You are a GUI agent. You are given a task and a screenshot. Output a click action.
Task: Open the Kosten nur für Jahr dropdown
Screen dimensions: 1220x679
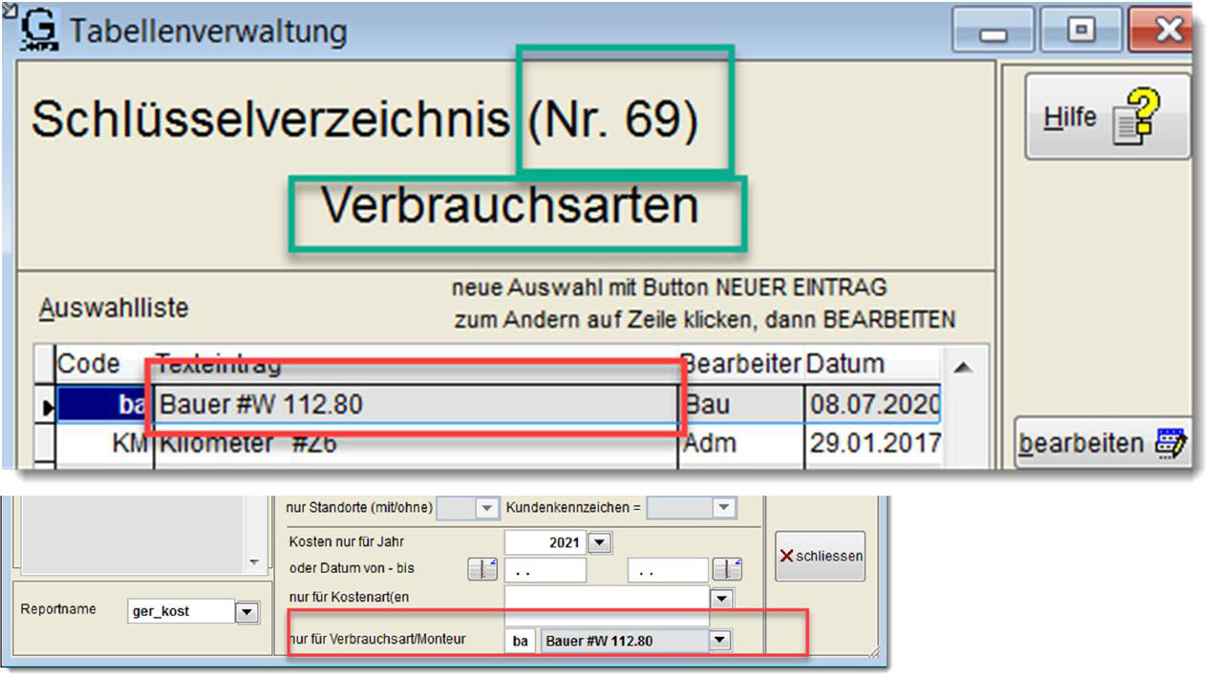pyautogui.click(x=599, y=542)
